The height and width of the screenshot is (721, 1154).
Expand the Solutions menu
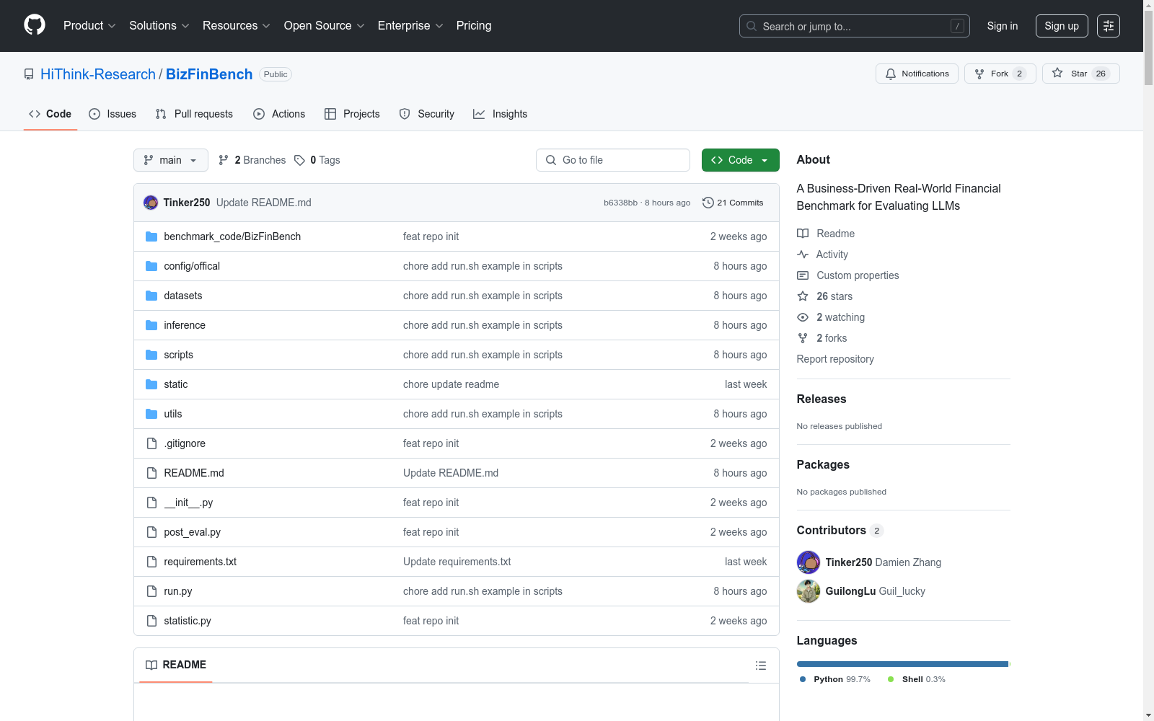coord(159,26)
